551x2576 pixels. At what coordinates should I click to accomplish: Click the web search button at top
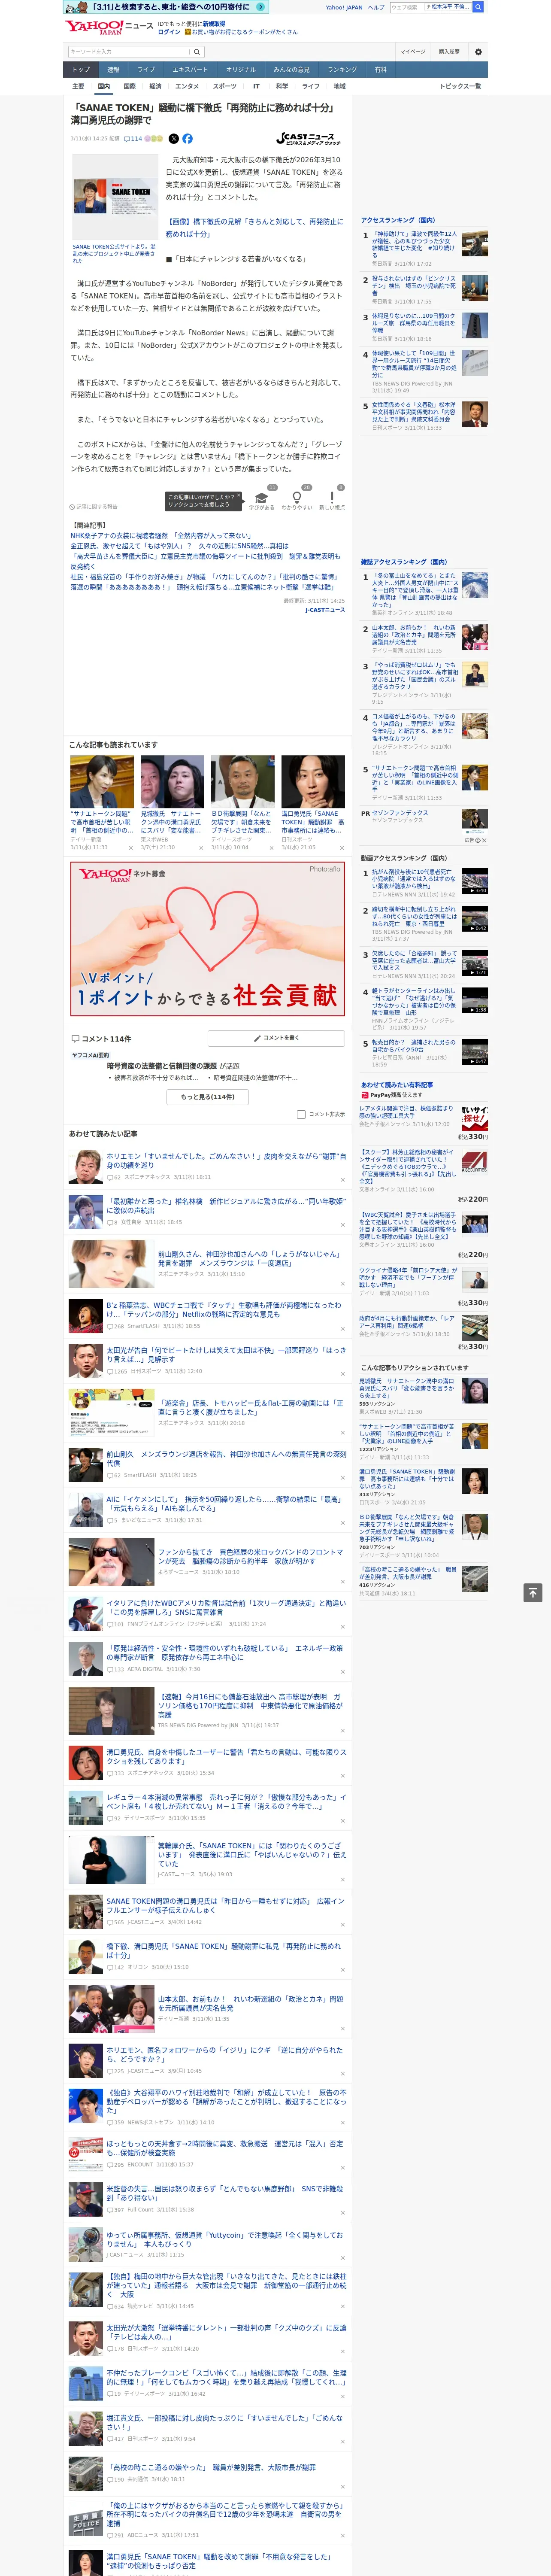478,7
